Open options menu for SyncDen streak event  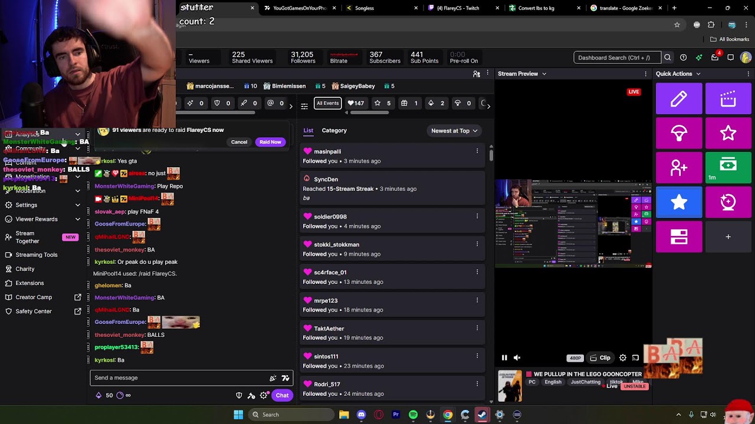tap(477, 179)
